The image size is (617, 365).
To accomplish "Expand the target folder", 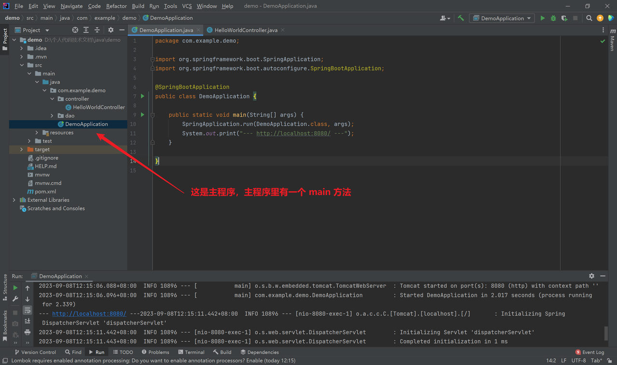I will (x=22, y=149).
